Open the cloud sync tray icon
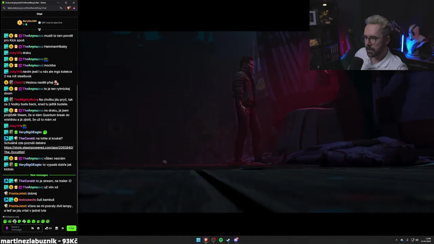434x244 pixels. tap(402, 240)
